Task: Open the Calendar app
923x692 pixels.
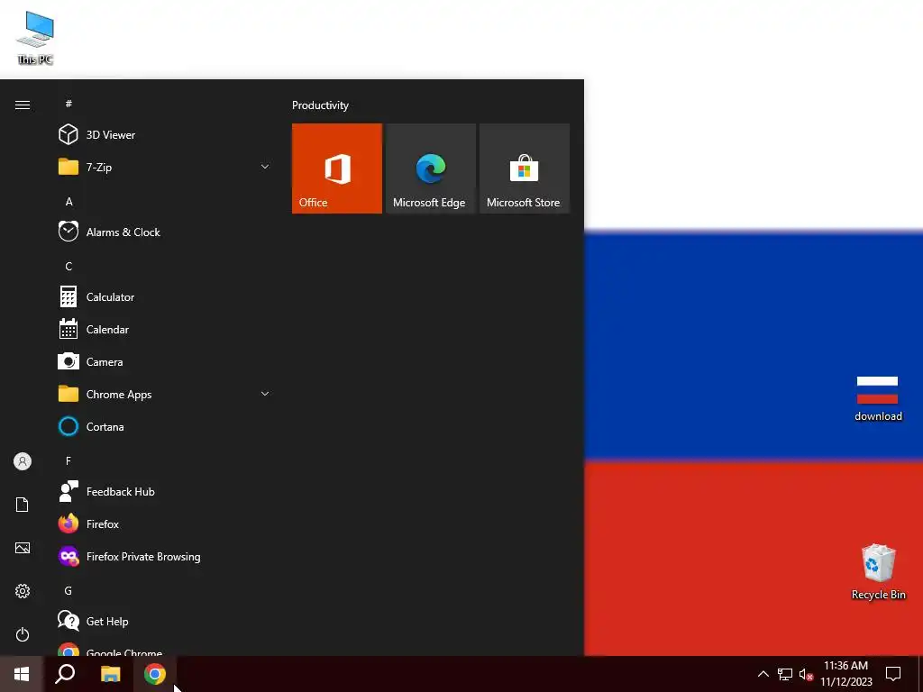Action: click(164, 330)
